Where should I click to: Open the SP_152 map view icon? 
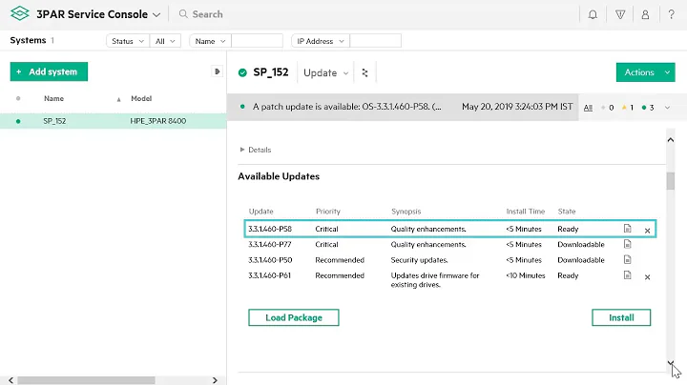tap(364, 72)
